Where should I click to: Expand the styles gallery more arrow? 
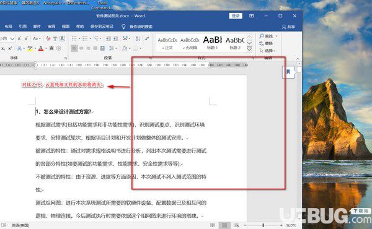[x=249, y=50]
